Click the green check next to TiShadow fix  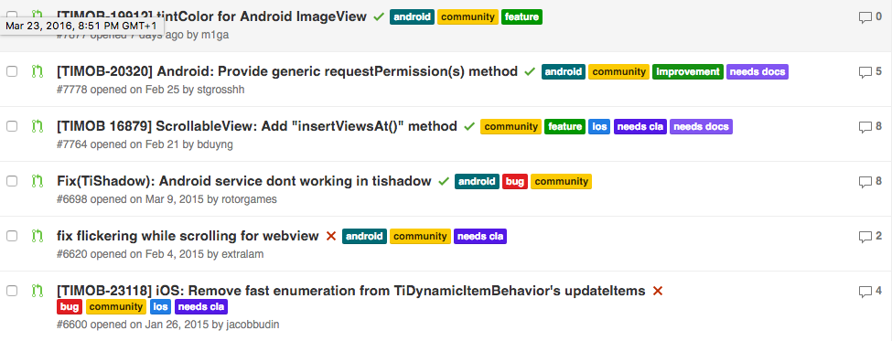tap(443, 181)
